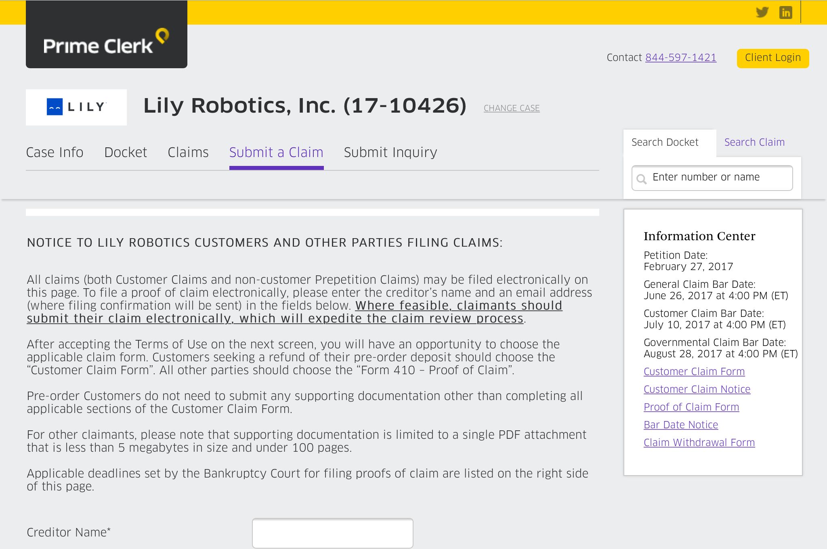Switch to the Search Claim tab
827x549 pixels.
point(754,142)
